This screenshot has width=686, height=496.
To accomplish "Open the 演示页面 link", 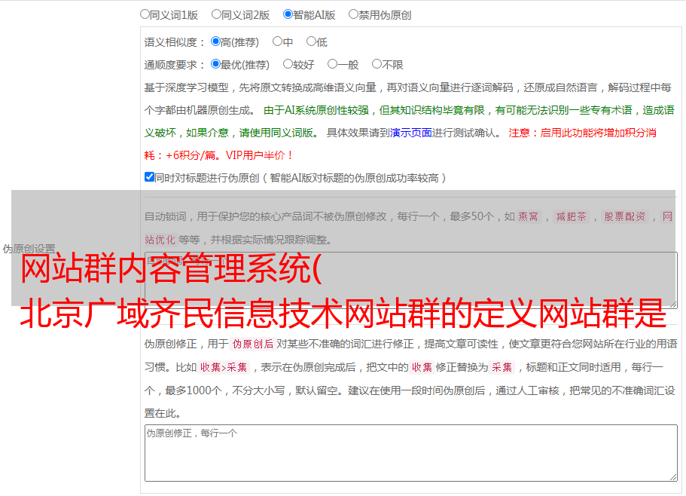I will click(411, 133).
